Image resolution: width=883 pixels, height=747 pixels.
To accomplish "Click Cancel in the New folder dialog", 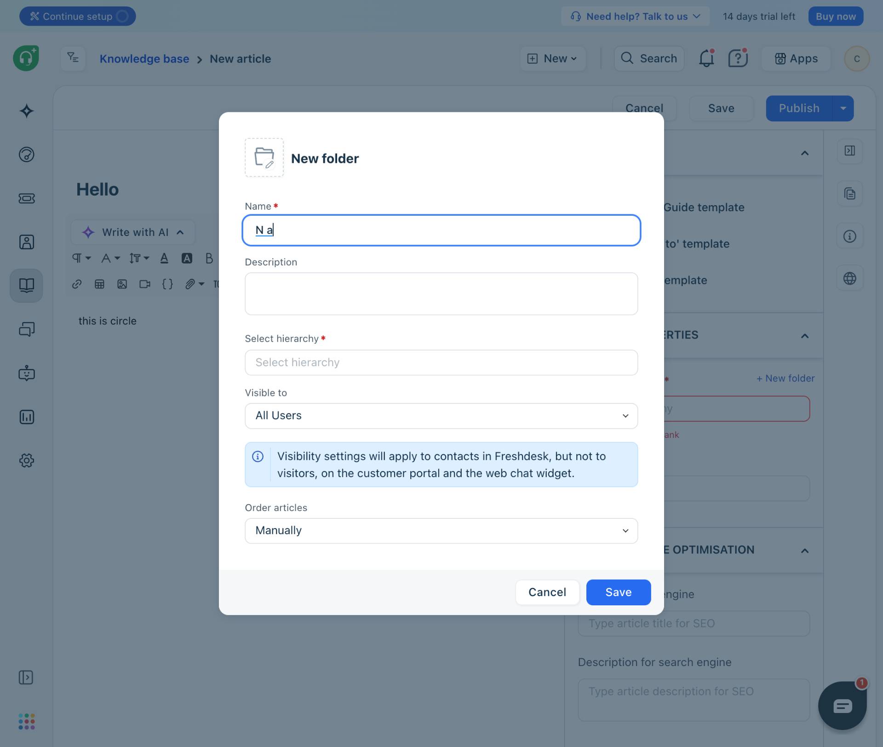I will 547,592.
